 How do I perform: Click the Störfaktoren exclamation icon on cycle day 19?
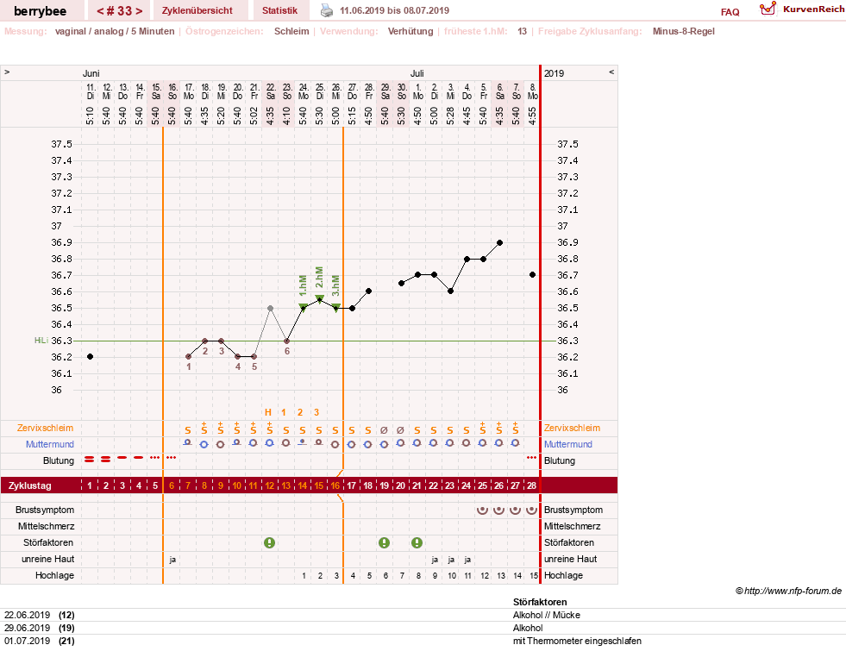tap(384, 542)
